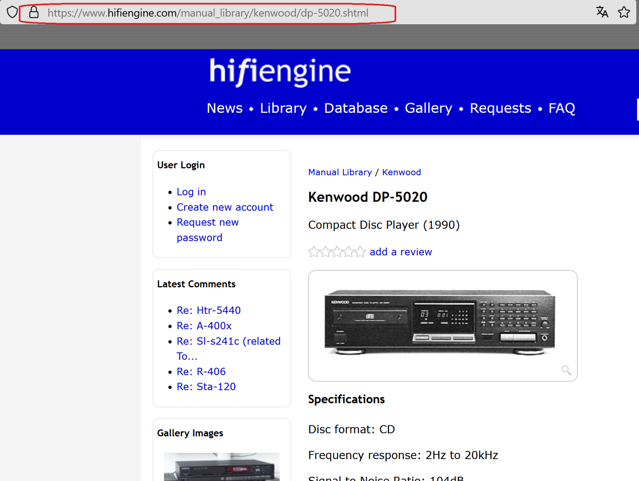Image resolution: width=639 pixels, height=481 pixels.
Task: Click the add a review link
Action: [401, 252]
